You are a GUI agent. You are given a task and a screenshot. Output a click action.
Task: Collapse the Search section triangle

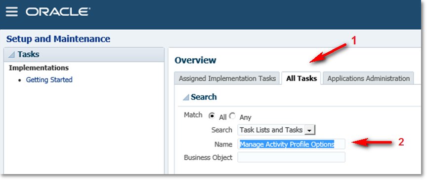coord(186,97)
